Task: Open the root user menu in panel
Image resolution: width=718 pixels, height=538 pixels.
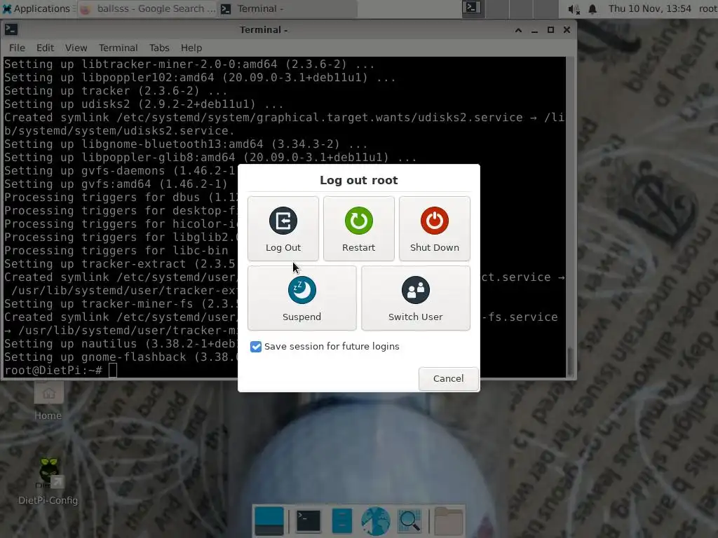Action: 707,8
